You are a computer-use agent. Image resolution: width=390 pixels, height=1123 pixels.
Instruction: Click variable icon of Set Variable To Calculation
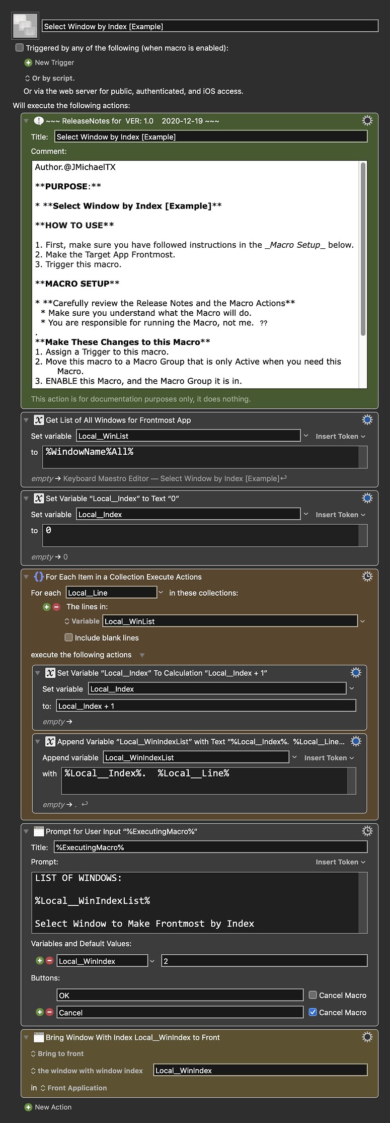[x=50, y=672]
